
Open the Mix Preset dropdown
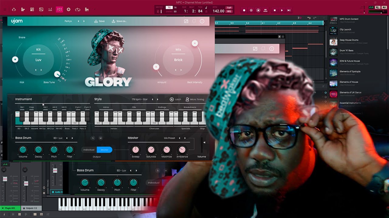click(x=170, y=138)
